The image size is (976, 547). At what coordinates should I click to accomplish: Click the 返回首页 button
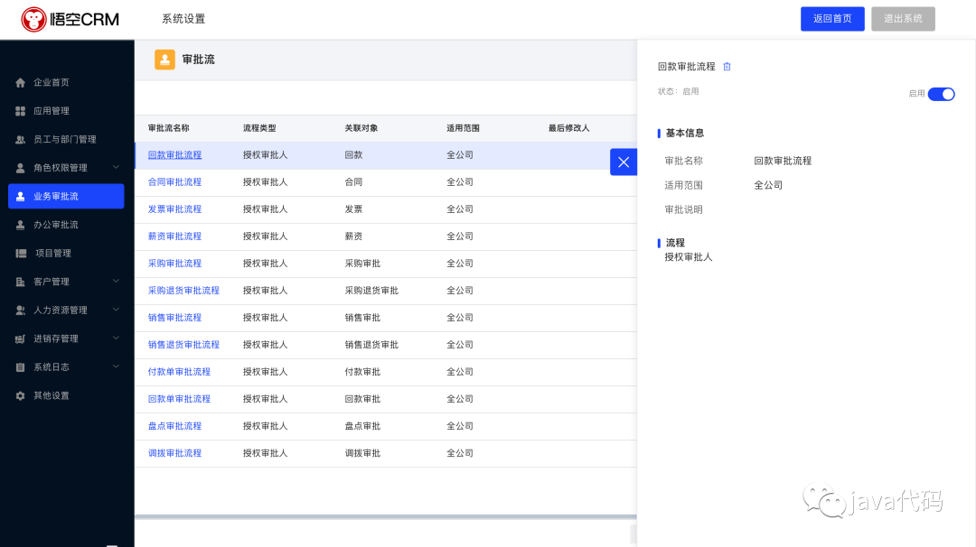[x=832, y=19]
